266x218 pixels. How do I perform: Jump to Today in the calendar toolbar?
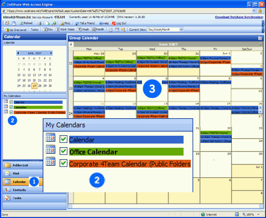coord(34,29)
